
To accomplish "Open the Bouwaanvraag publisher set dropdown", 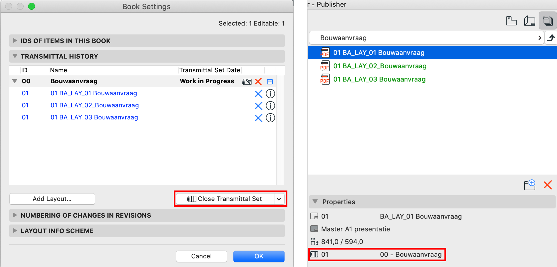I will tap(426, 38).
